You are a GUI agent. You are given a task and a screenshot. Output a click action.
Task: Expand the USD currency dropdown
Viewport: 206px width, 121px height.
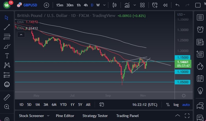pyautogui.click(x=181, y=15)
